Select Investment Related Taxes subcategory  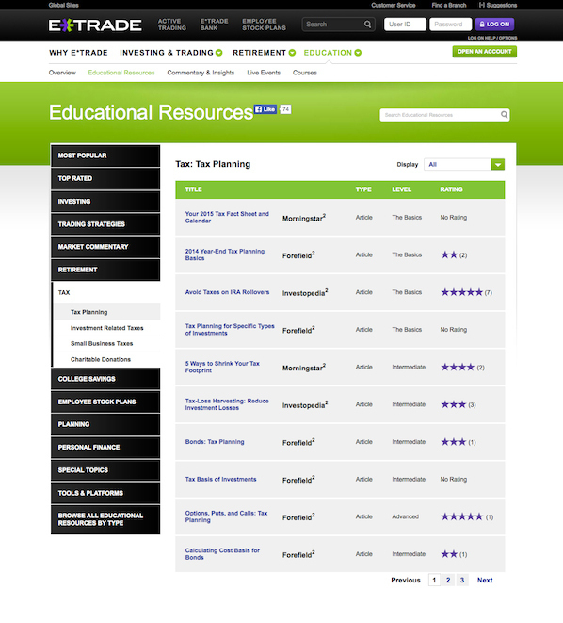pyautogui.click(x=106, y=328)
